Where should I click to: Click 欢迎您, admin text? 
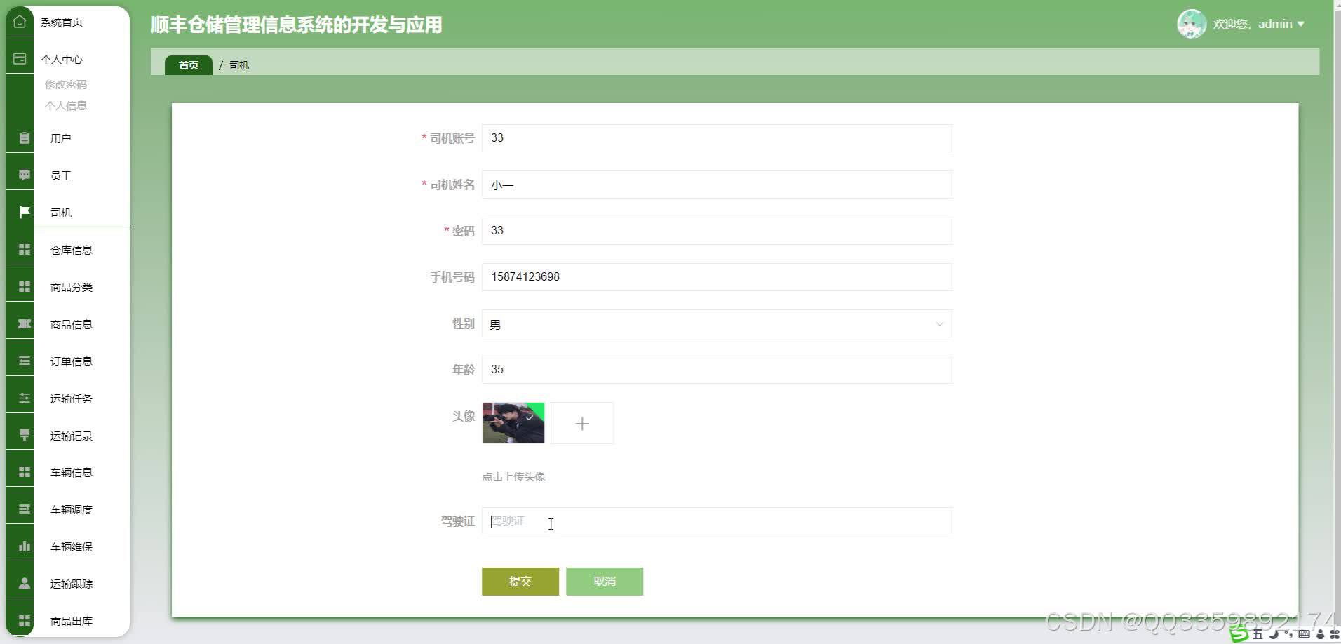tap(1253, 24)
